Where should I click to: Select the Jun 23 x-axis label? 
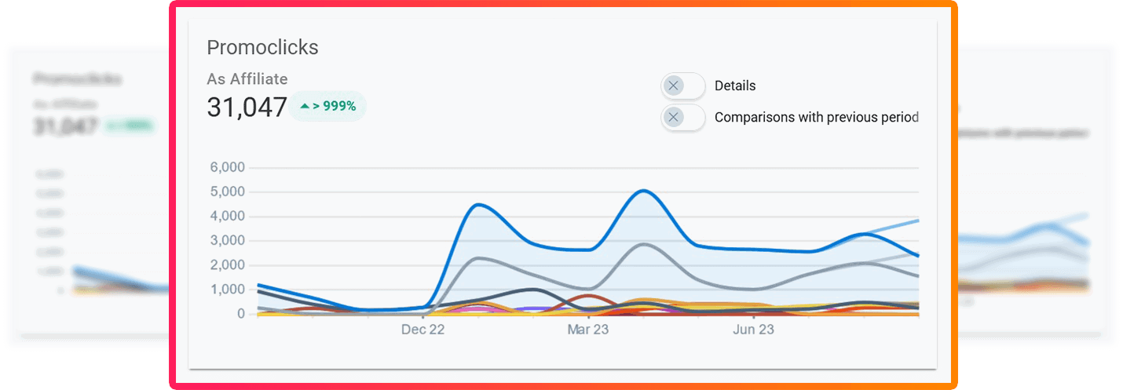point(753,330)
